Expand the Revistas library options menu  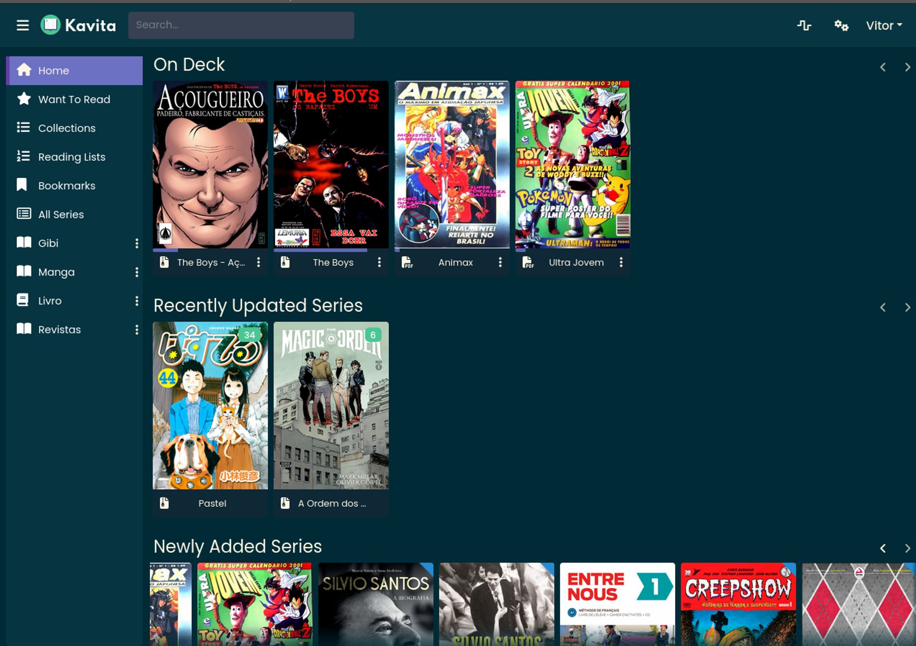[x=138, y=329]
